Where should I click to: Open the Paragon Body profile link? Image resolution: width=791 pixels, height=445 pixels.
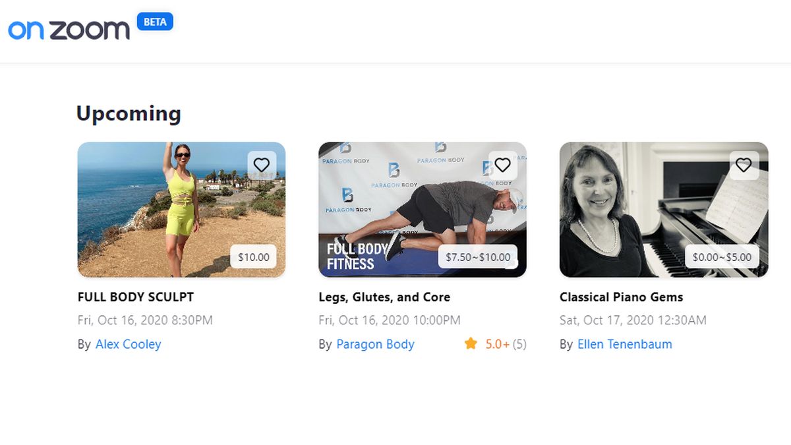pyautogui.click(x=375, y=344)
